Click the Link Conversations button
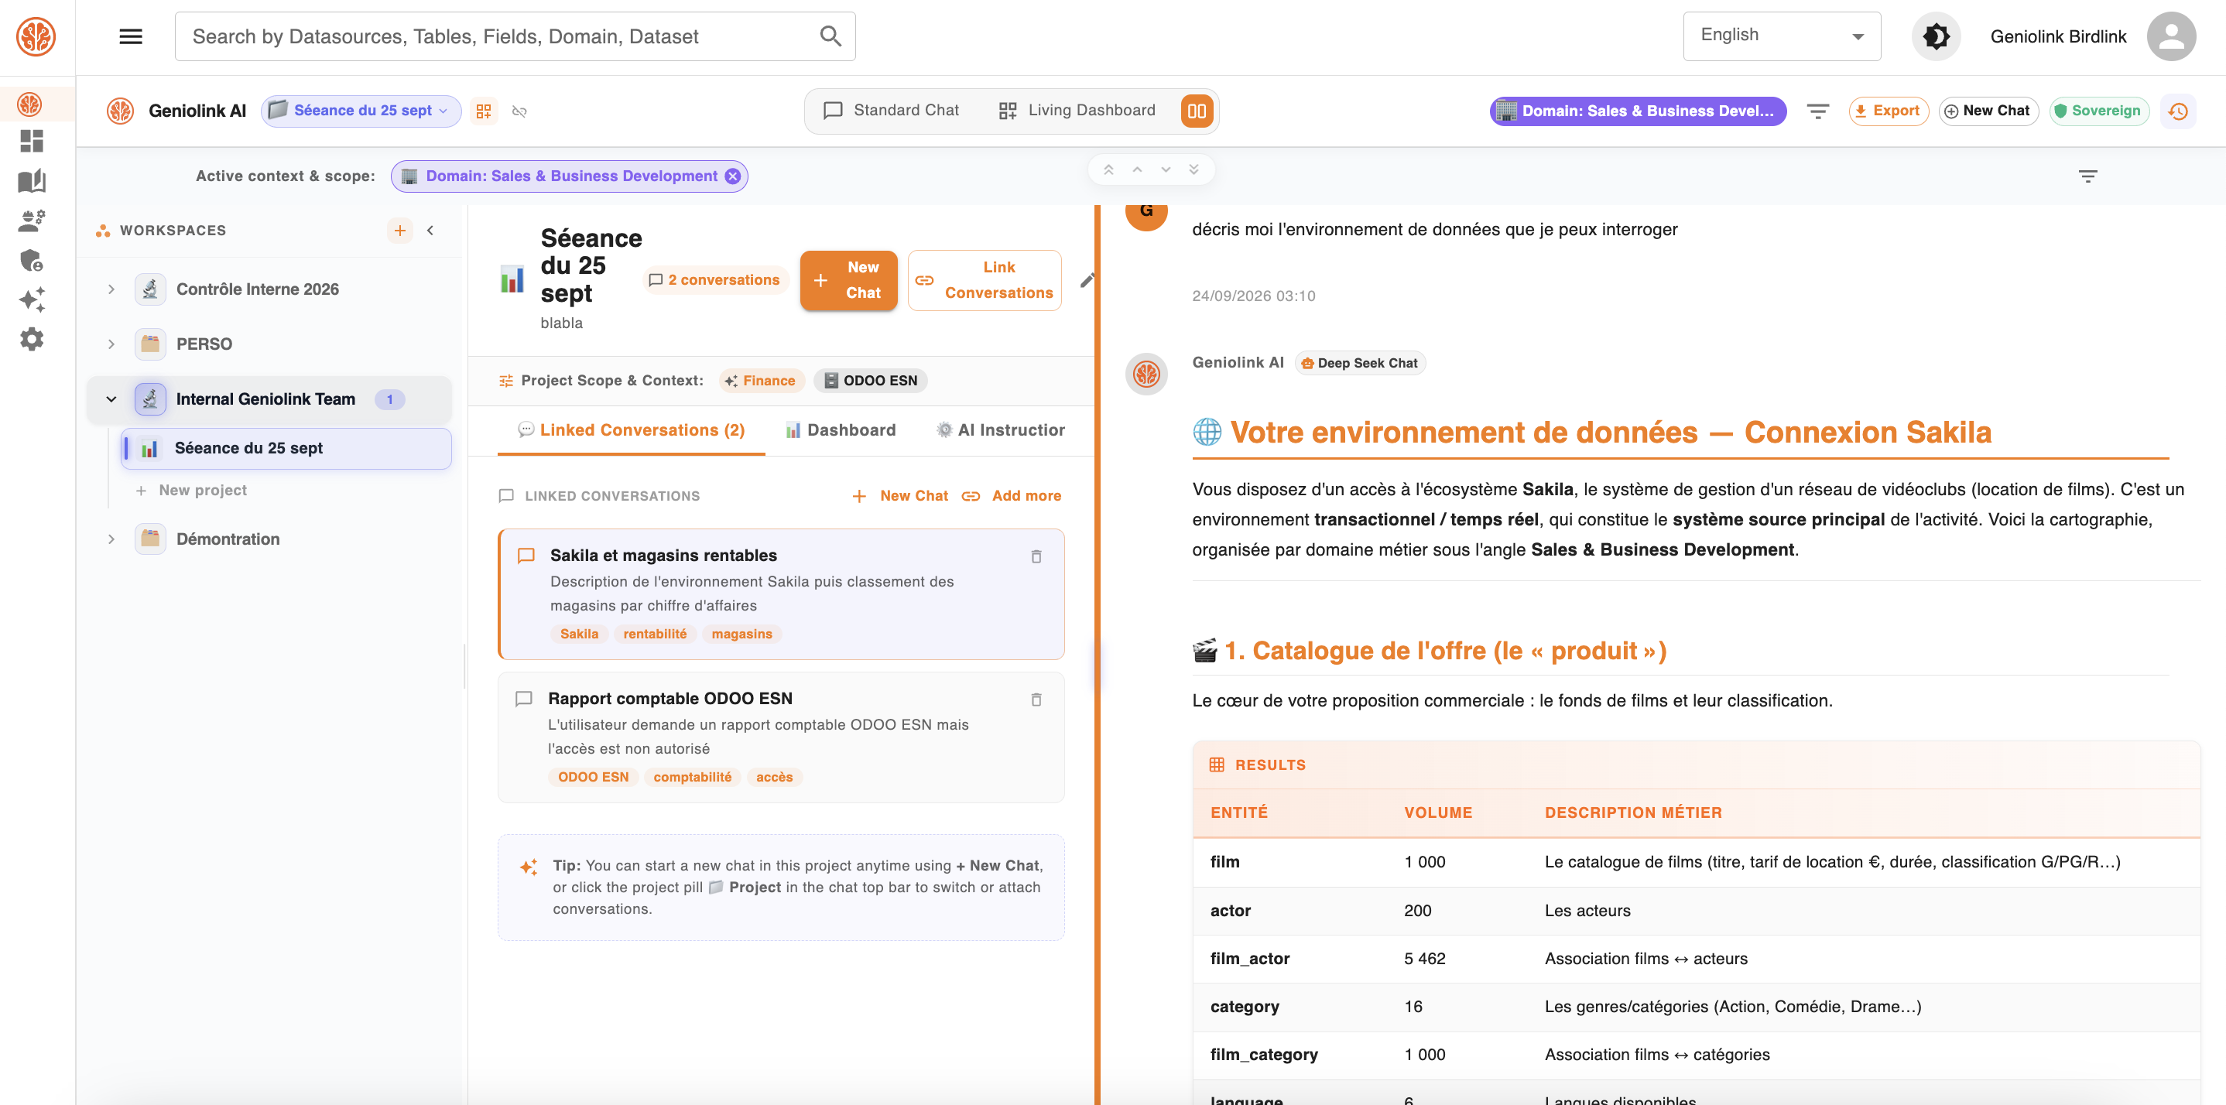This screenshot has width=2226, height=1105. coord(985,280)
